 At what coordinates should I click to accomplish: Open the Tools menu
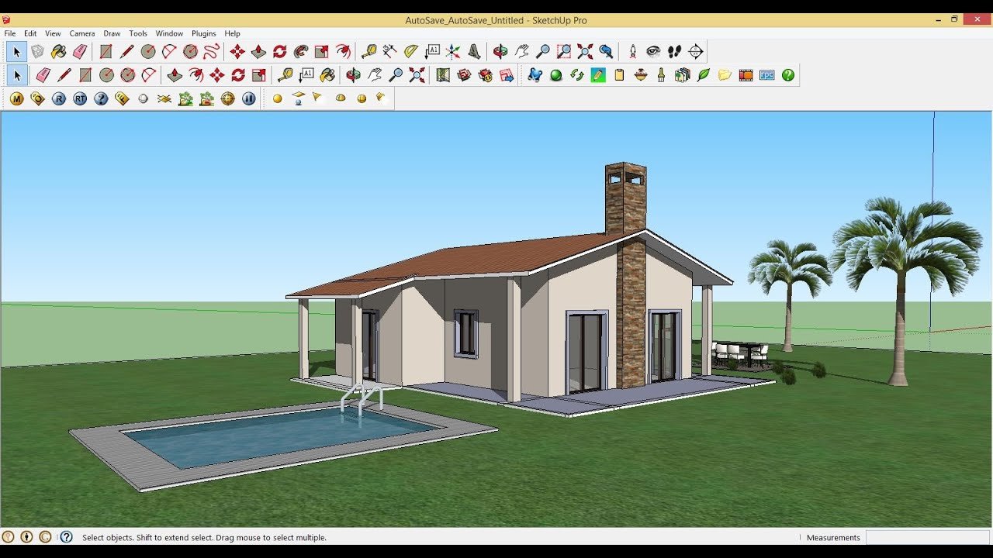point(138,33)
